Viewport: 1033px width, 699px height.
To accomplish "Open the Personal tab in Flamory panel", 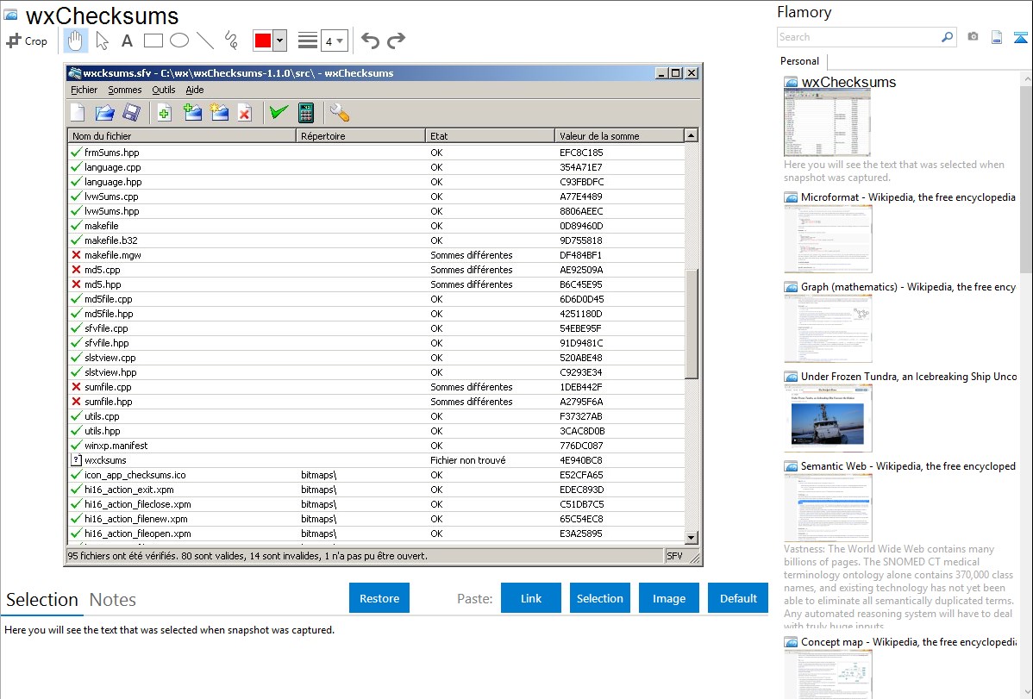I will click(x=799, y=61).
